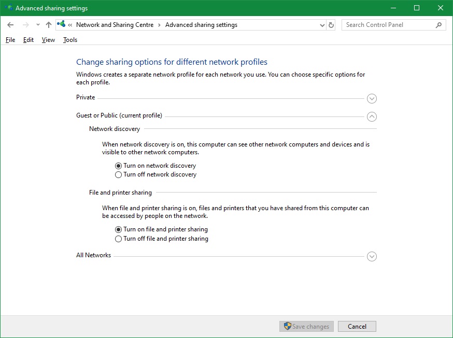The width and height of the screenshot is (453, 338).
Task: Open the File menu
Action: [x=10, y=40]
